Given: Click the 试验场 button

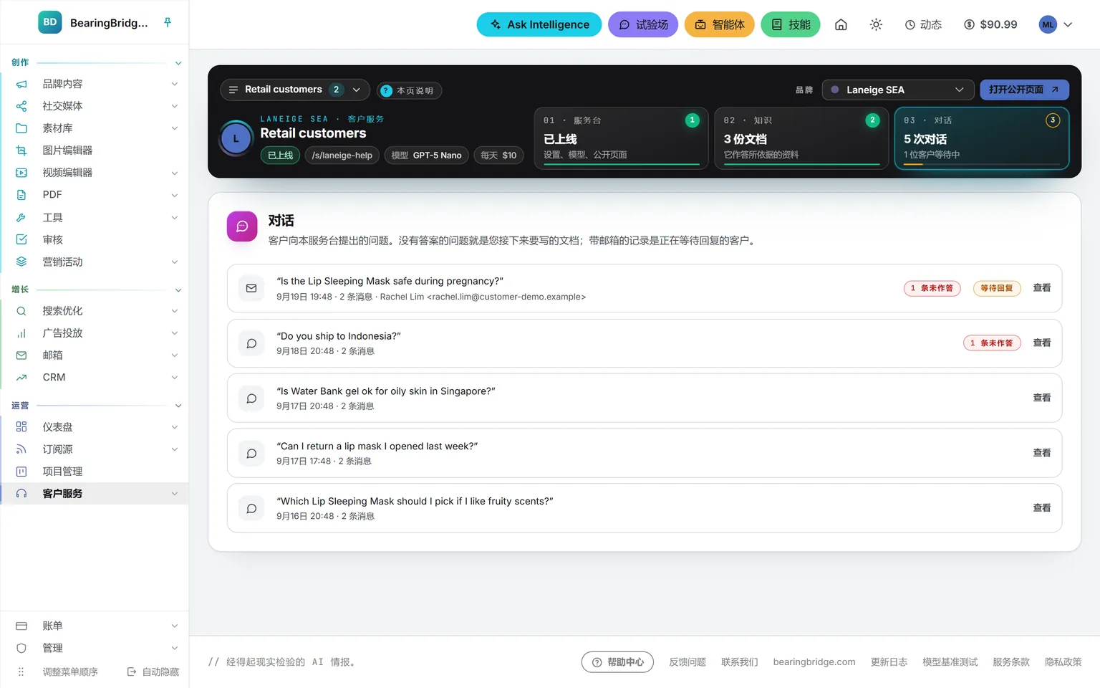Looking at the screenshot, I should pos(643,24).
